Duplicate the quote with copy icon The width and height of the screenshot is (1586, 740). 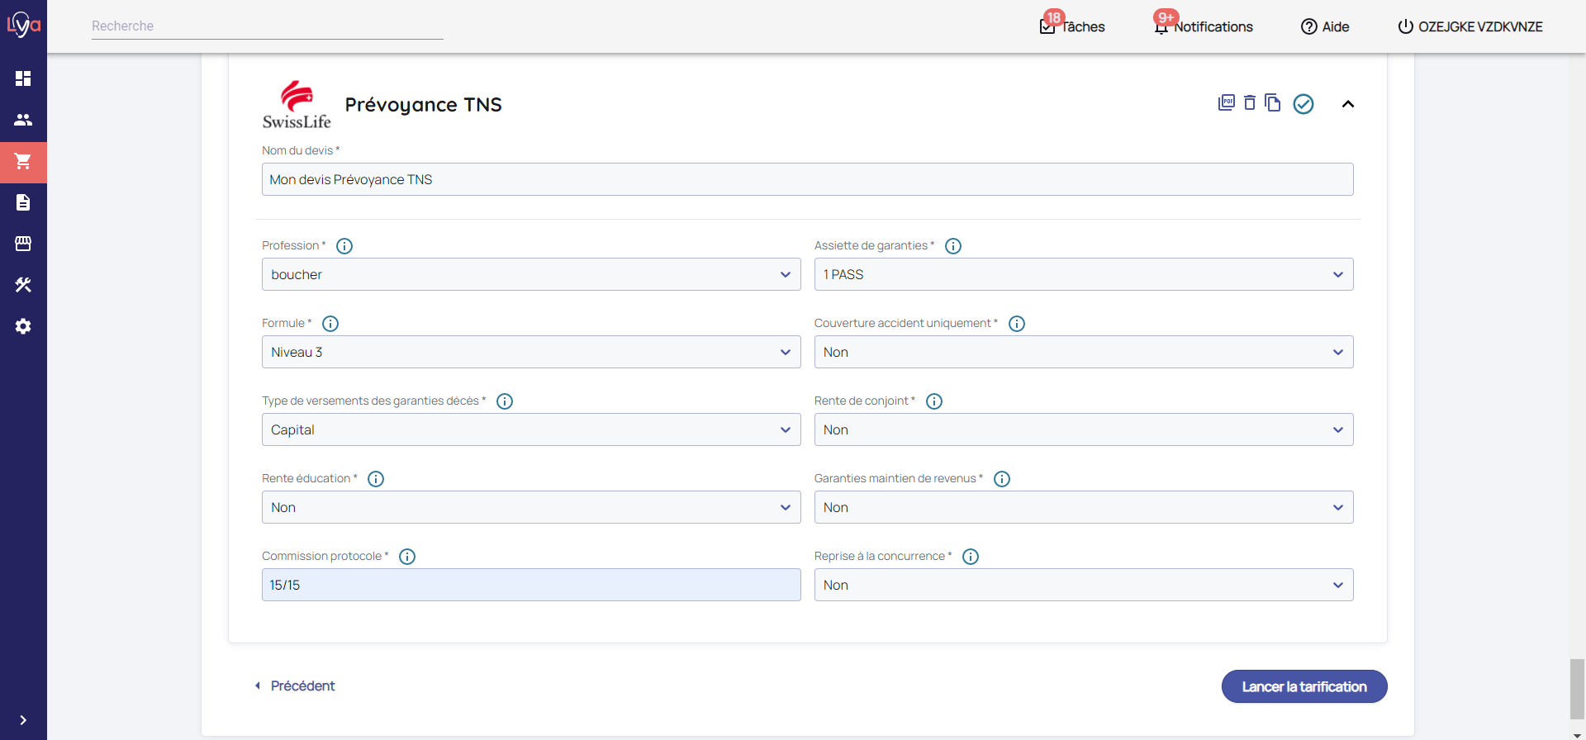coord(1273,103)
